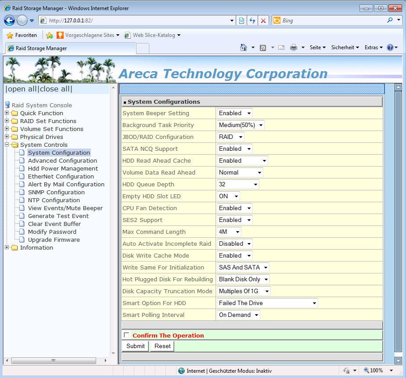Image resolution: width=406 pixels, height=378 pixels.
Task: Click the Quick Function folder icon
Action: (x=15, y=113)
